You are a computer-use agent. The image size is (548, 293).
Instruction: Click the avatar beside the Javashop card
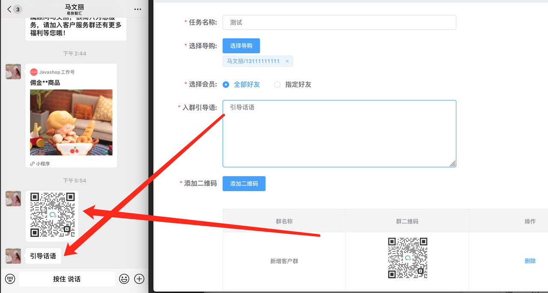click(13, 72)
